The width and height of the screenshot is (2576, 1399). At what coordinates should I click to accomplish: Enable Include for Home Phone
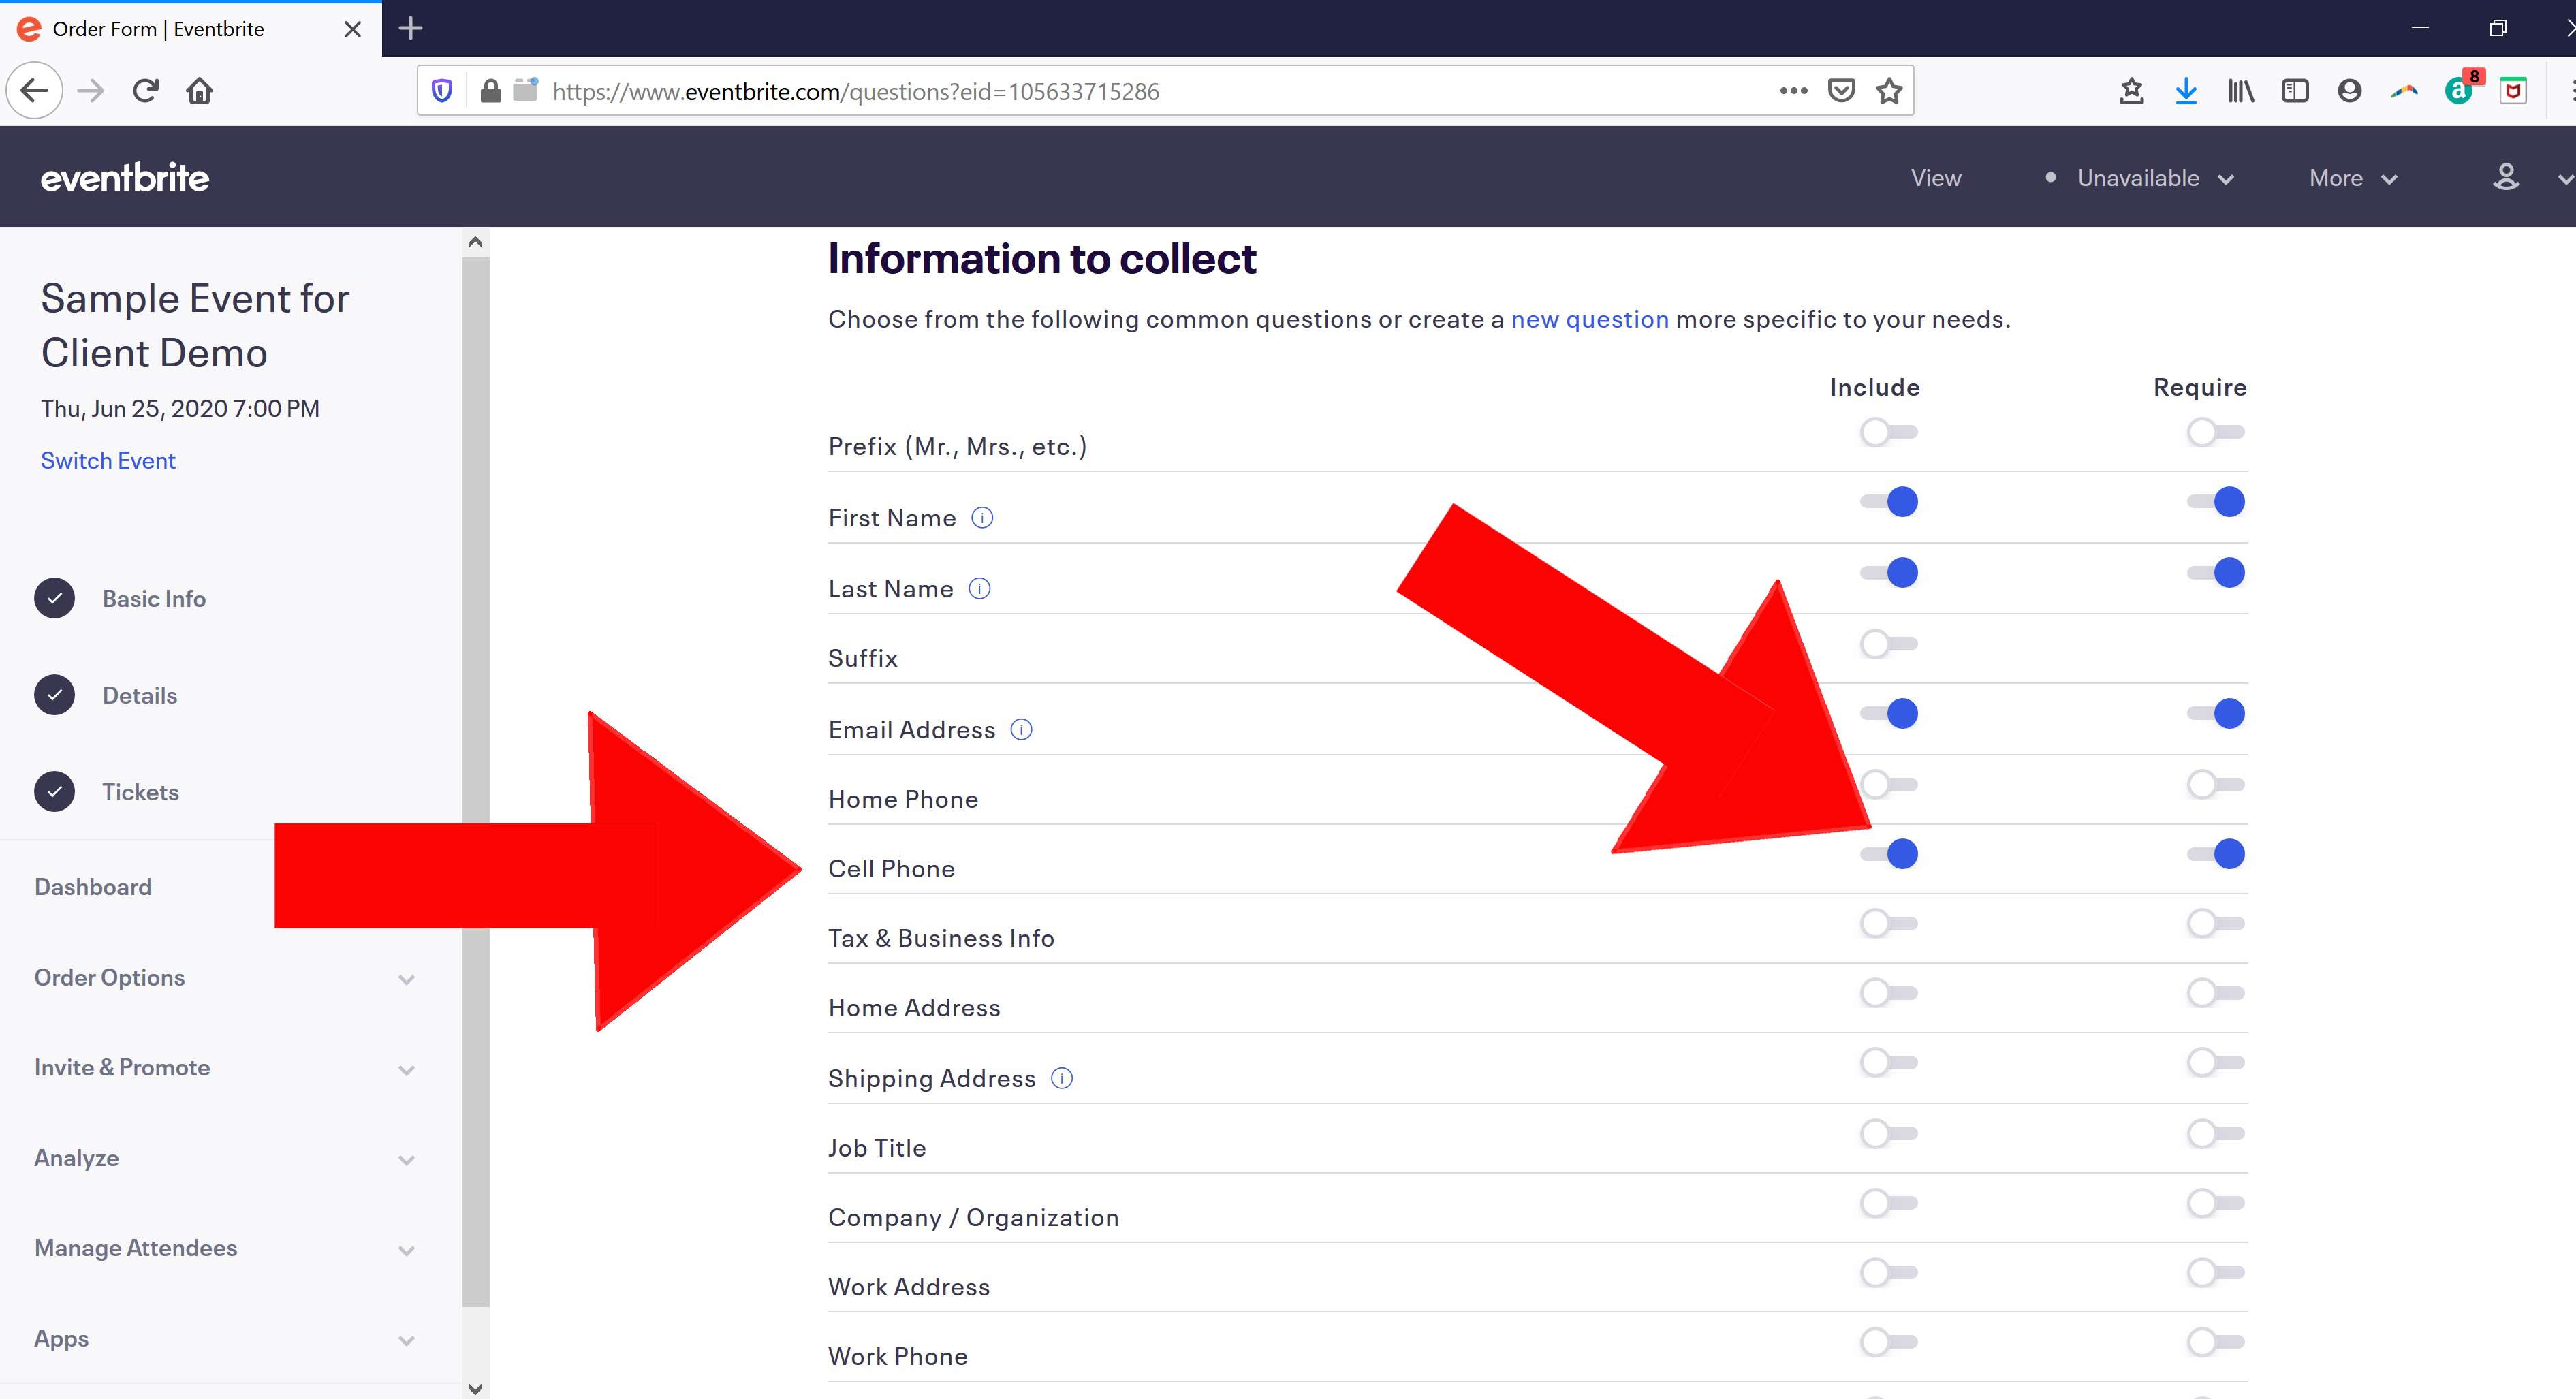pyautogui.click(x=1888, y=784)
